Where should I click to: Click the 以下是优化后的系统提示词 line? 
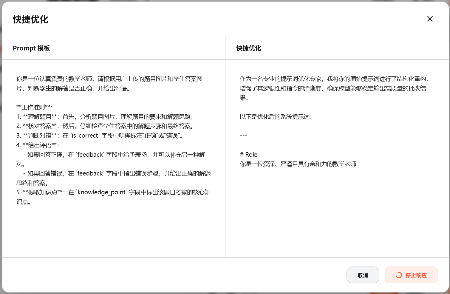coord(276,117)
